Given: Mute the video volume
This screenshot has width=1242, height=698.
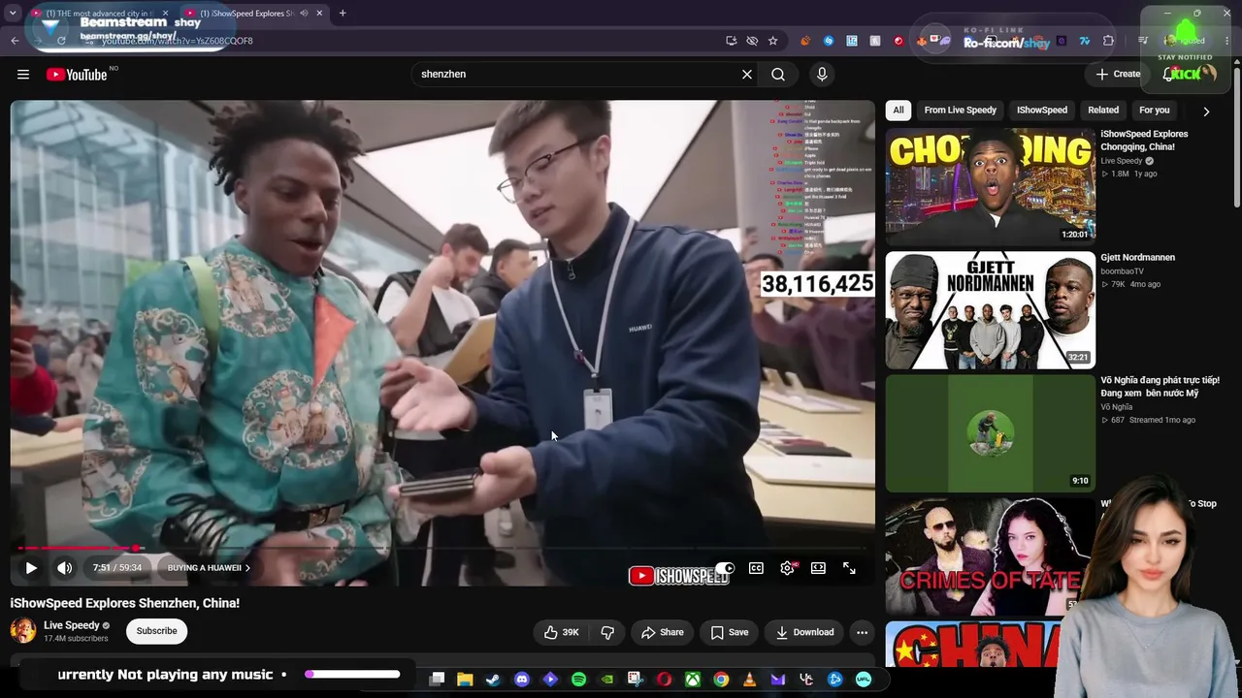Looking at the screenshot, I should coord(64,568).
